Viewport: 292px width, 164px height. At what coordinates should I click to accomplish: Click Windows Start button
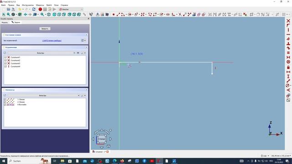pos(4,161)
